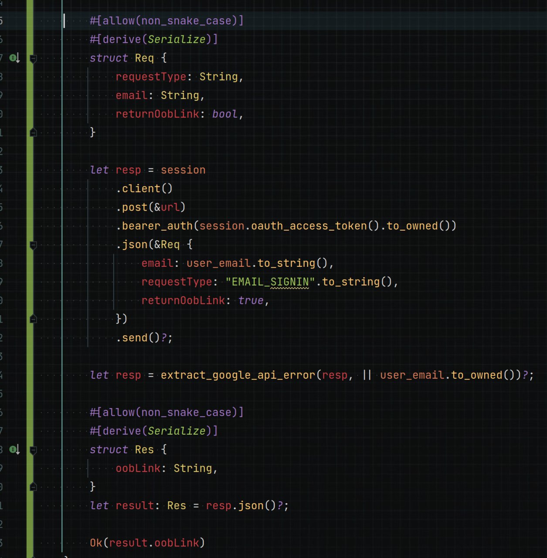Image resolution: width=547 pixels, height=558 pixels.
Task: Click resp.json()? in the let result line
Action: tap(244, 506)
